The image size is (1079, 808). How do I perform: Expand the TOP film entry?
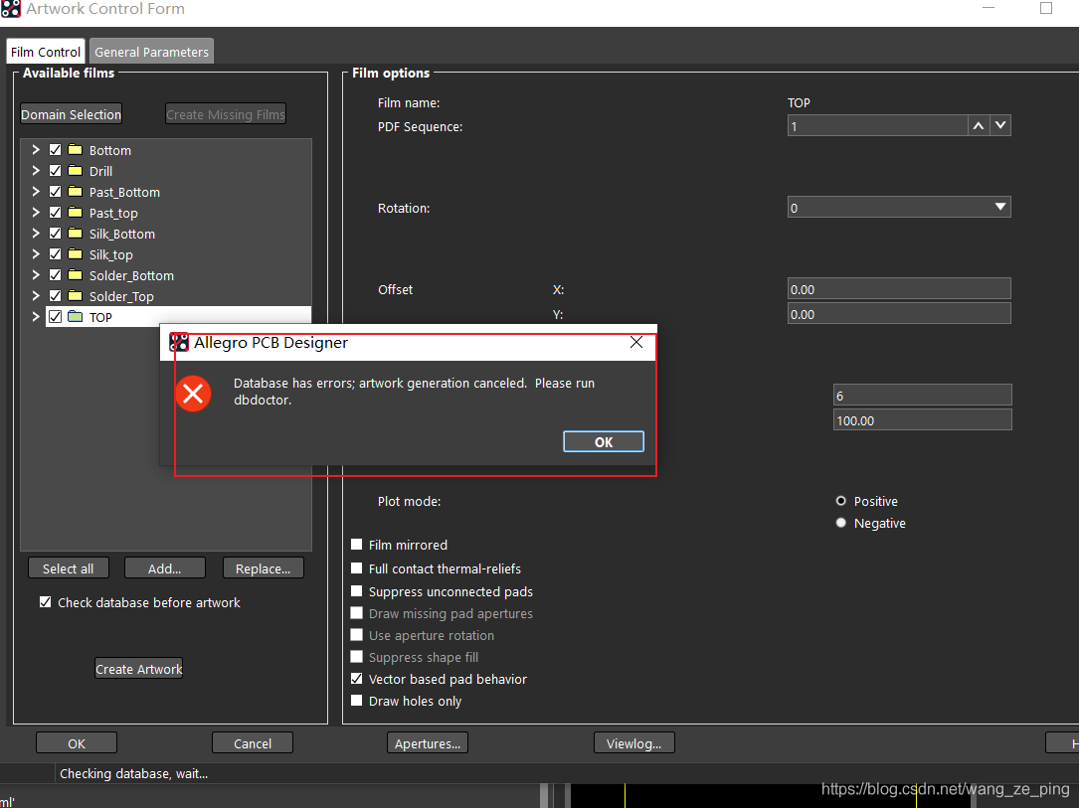click(x=36, y=316)
